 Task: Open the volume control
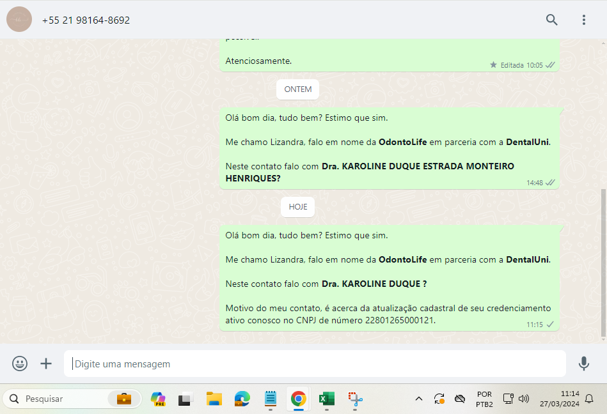click(524, 399)
